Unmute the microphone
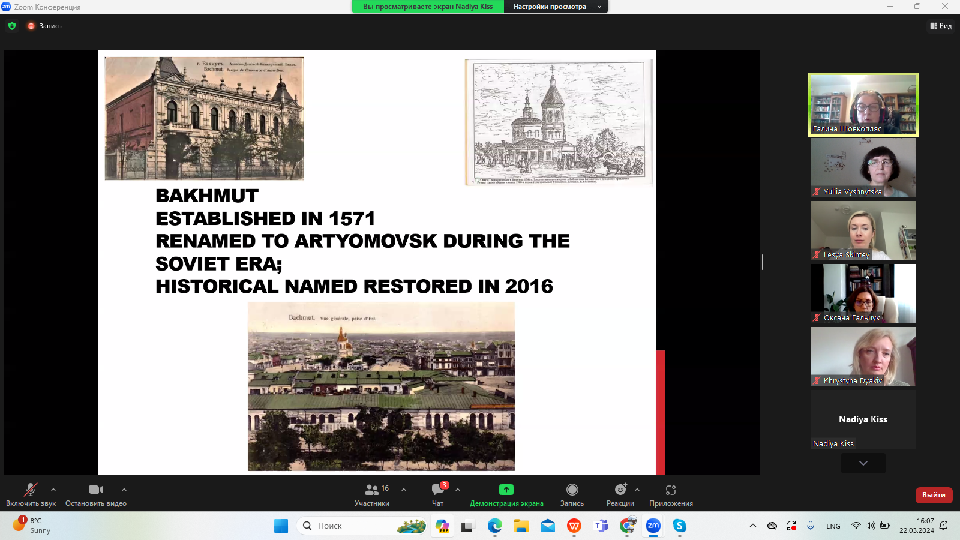The image size is (960, 540). pos(30,490)
